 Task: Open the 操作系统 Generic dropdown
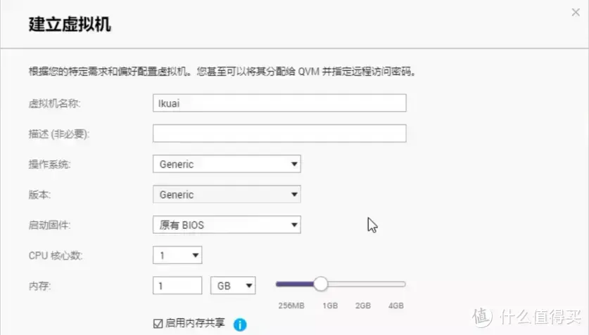click(227, 164)
